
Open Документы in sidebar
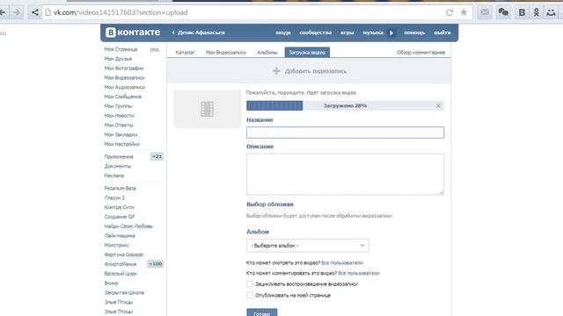point(117,166)
